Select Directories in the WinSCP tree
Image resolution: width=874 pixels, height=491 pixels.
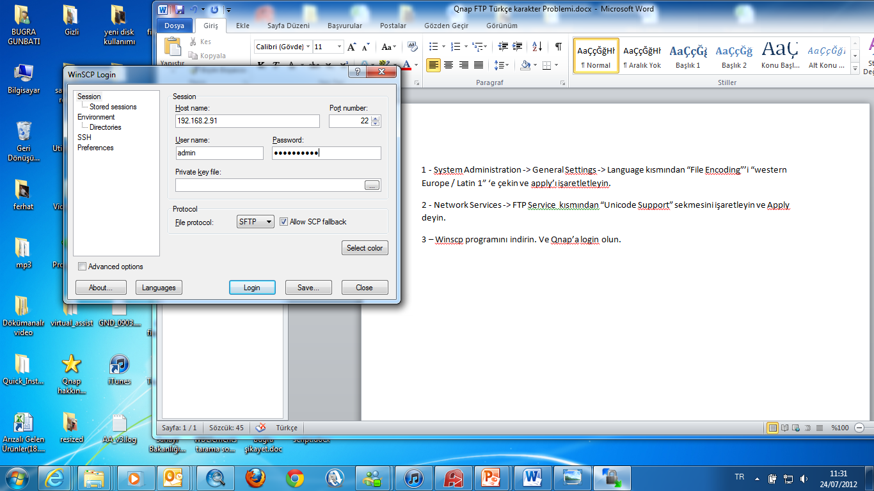(106, 127)
